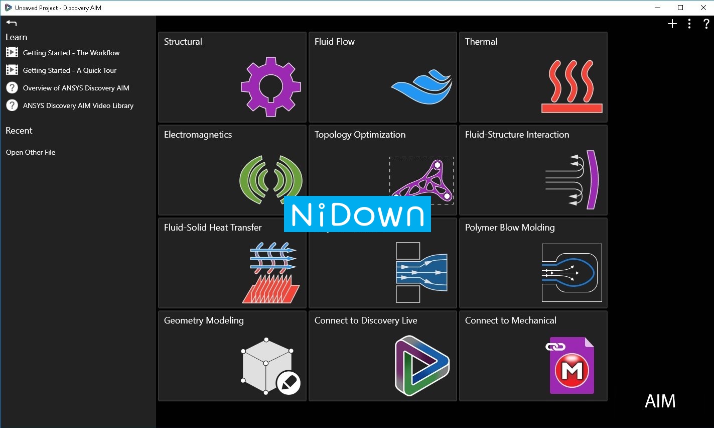Play Getting Started - The Workflow video
The image size is (714, 428).
(x=71, y=53)
